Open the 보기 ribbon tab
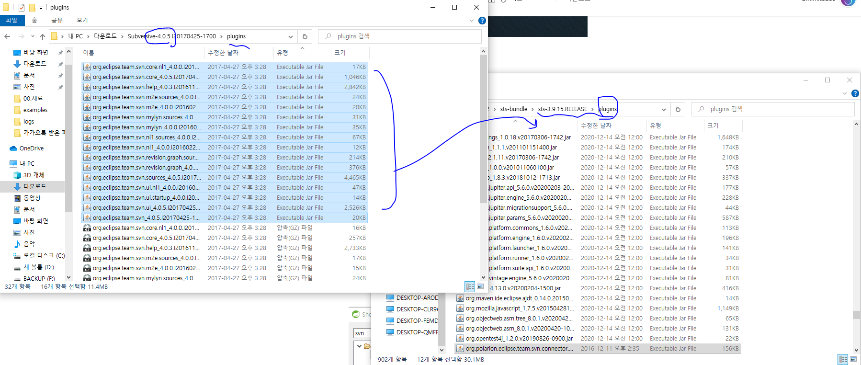The width and height of the screenshot is (861, 365). [82, 20]
